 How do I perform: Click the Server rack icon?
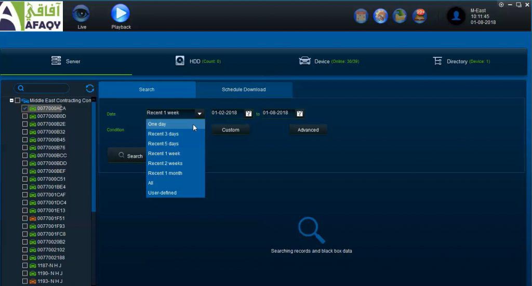(56, 61)
